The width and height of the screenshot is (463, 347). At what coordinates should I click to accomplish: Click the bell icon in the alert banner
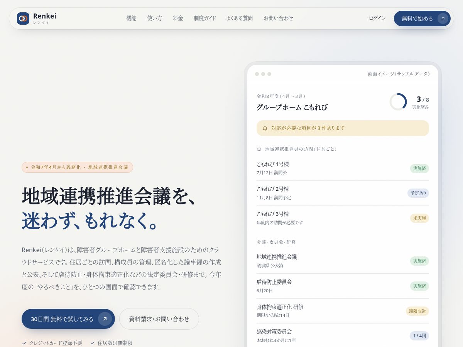265,128
